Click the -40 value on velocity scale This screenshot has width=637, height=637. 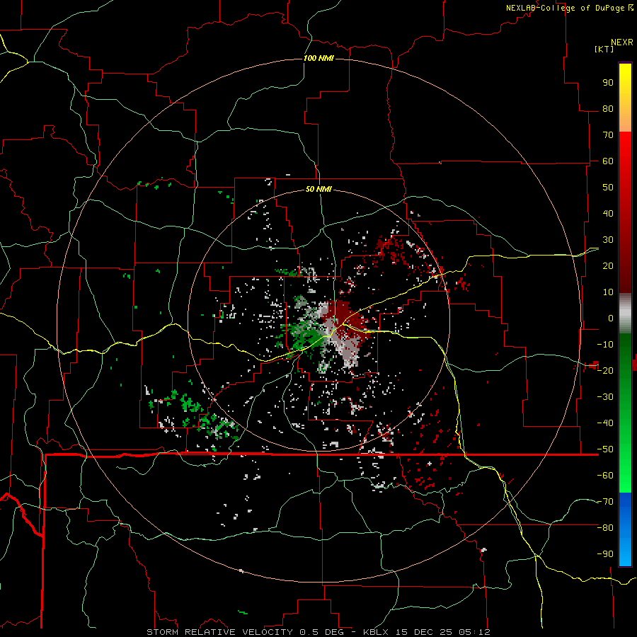tap(605, 423)
